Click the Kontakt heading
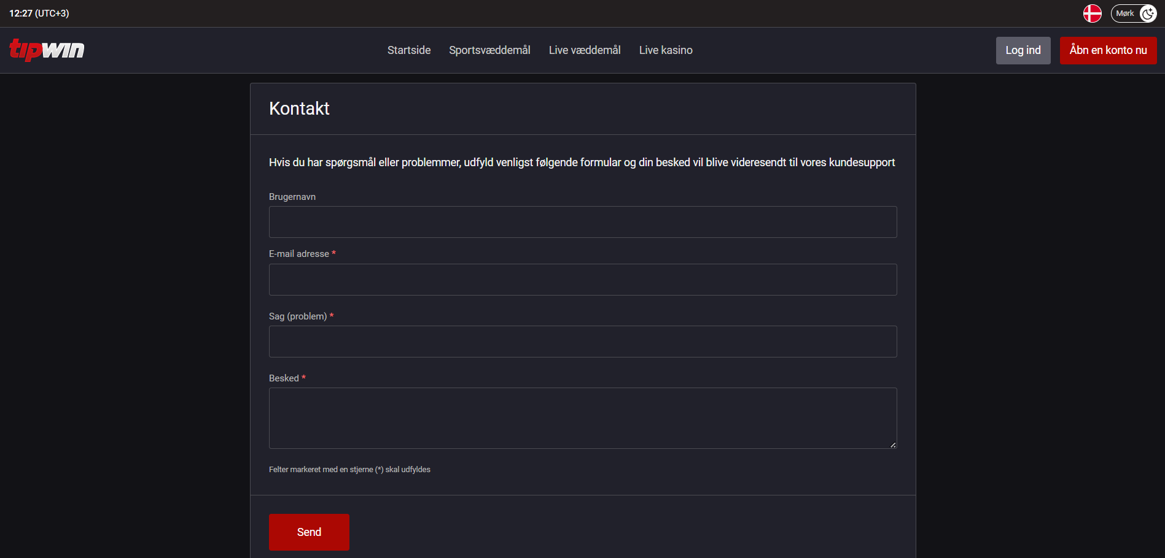1165x558 pixels. tap(299, 109)
